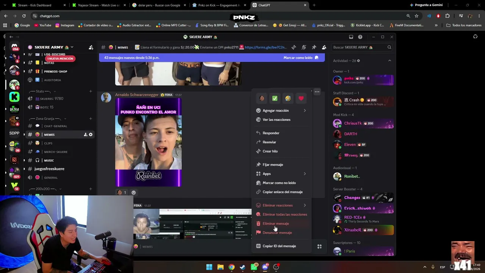Expand the Apps submenu in context menu
This screenshot has width=485, height=273.
pyautogui.click(x=281, y=174)
